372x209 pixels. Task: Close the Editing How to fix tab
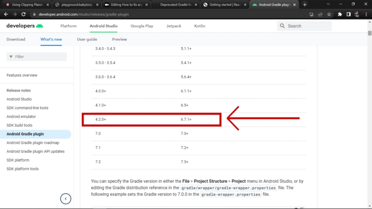tap(146, 5)
